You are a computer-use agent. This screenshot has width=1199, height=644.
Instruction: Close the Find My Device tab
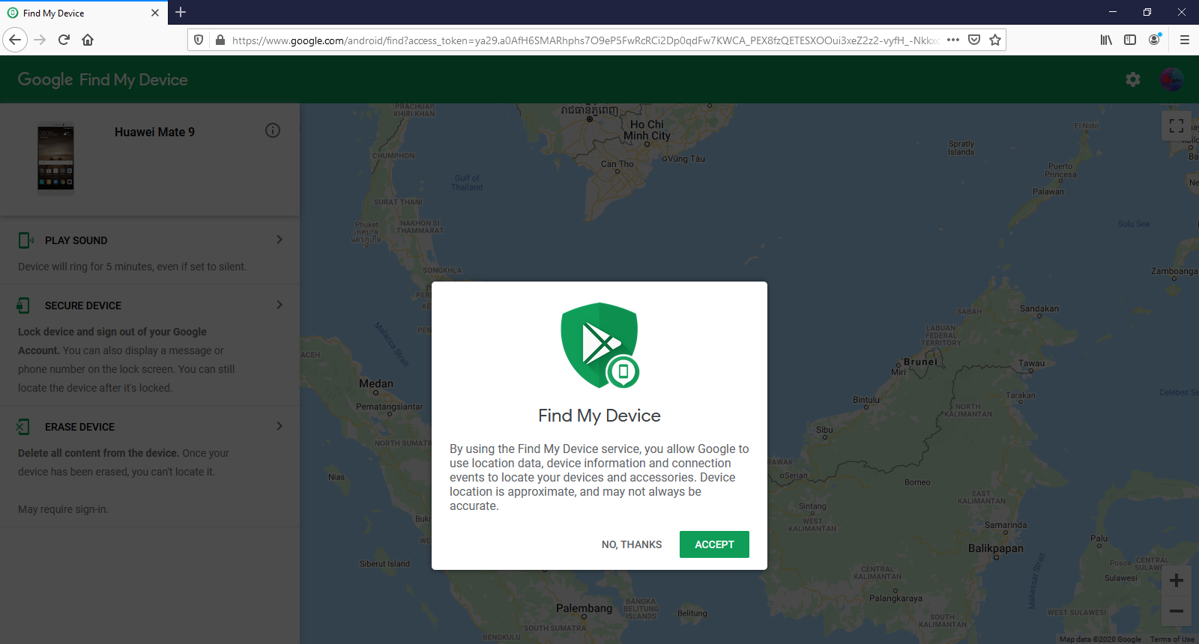click(155, 13)
